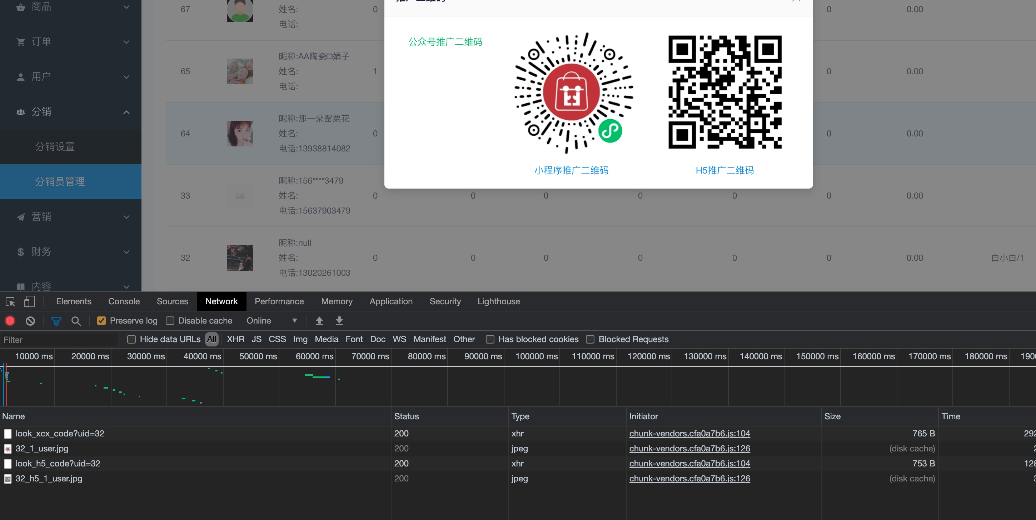Click the file icon of look_h5_code?uid=32
The height and width of the screenshot is (520, 1036).
point(8,464)
